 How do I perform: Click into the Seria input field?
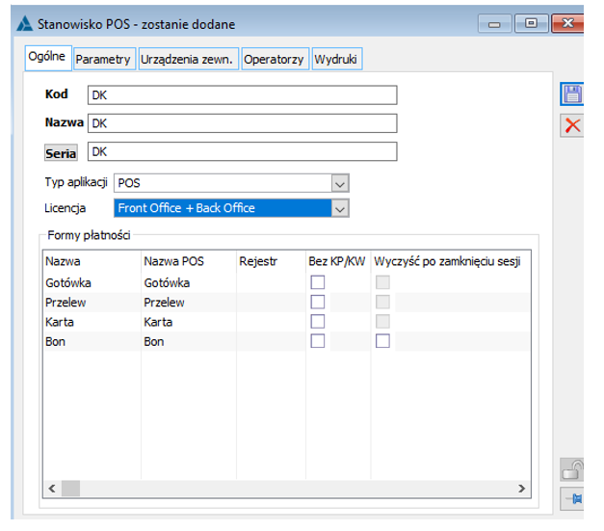tap(243, 151)
